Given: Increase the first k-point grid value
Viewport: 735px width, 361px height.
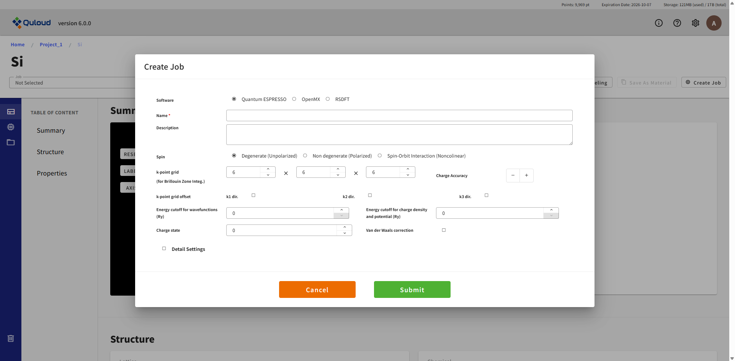Looking at the screenshot, I should 268,169.
